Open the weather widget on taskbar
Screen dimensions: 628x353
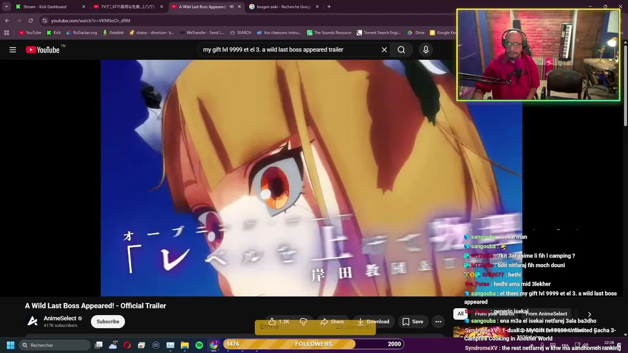coord(113,345)
